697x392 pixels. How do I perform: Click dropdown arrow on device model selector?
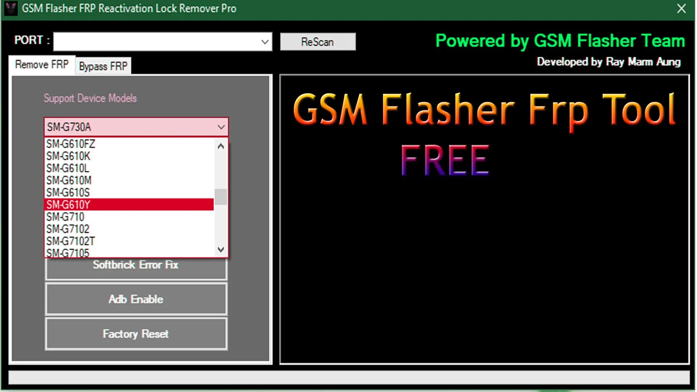[x=220, y=127]
